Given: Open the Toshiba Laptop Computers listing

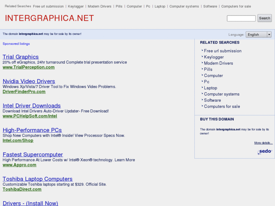Looking at the screenshot, I should [37, 179].
